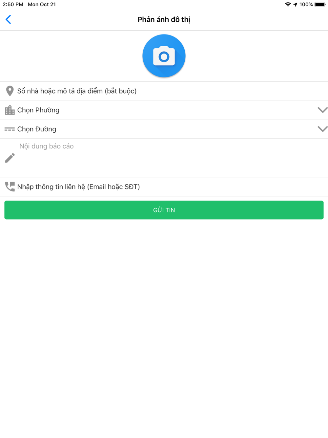Screen dimensions: 328x438
Task: Open the Chọn Phường ward selector
Action: coord(164,110)
